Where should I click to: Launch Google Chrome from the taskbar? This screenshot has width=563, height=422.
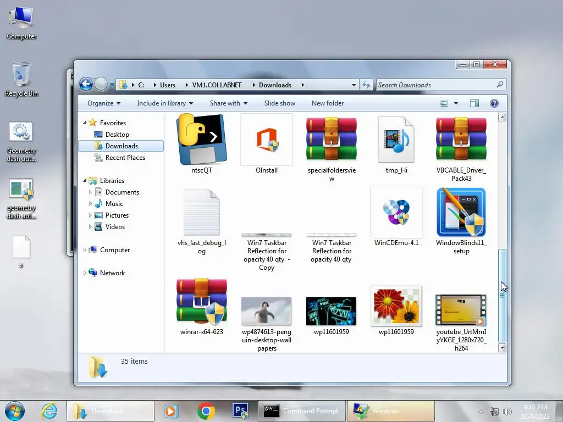[x=206, y=411]
